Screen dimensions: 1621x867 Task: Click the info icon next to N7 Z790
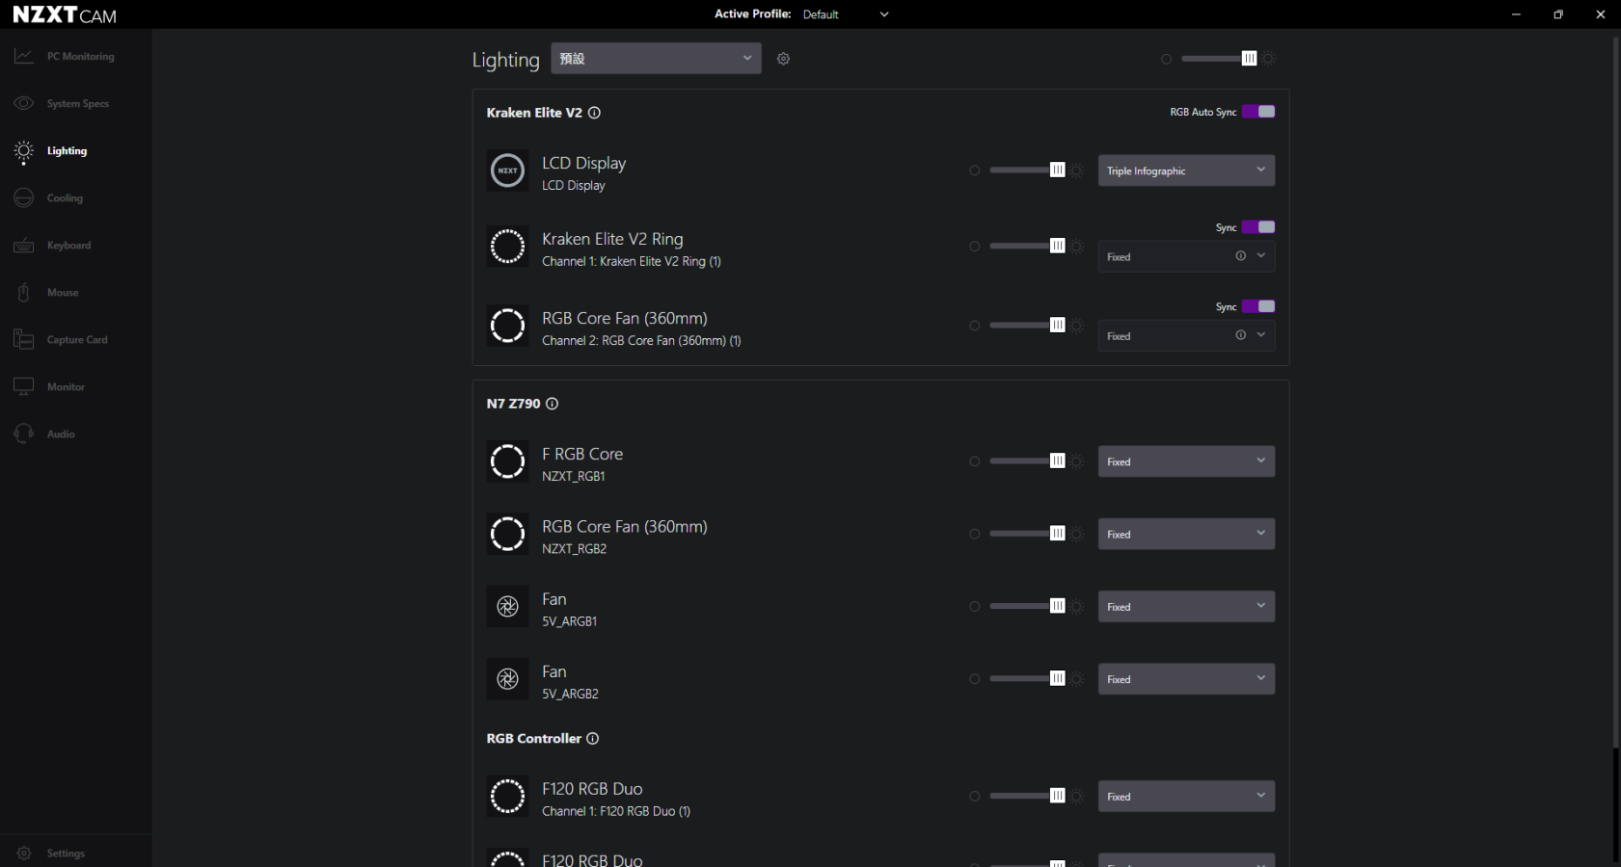(553, 404)
